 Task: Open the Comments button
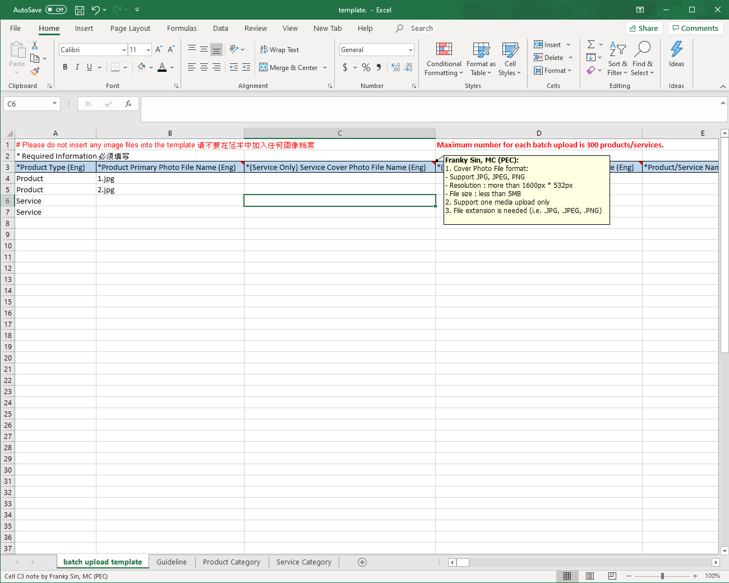695,29
